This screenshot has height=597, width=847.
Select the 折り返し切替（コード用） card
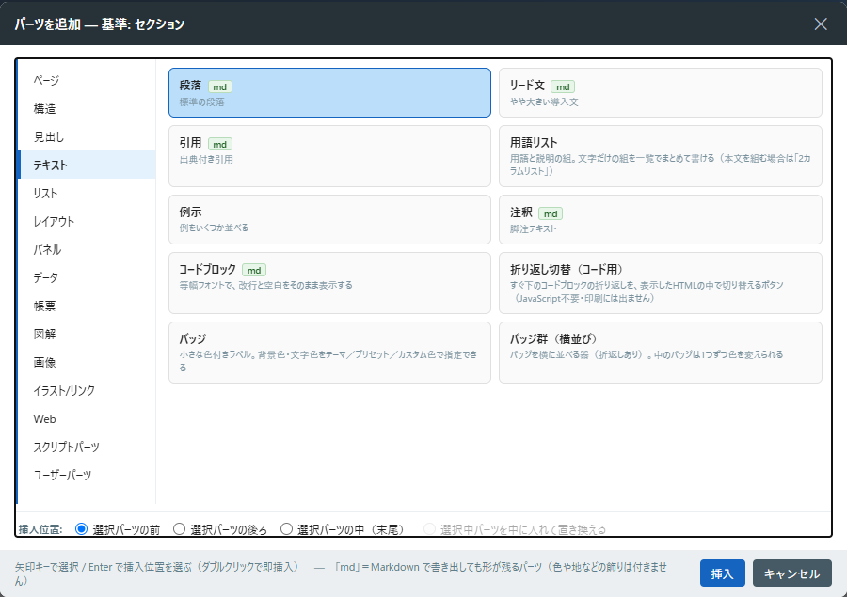pyautogui.click(x=660, y=283)
